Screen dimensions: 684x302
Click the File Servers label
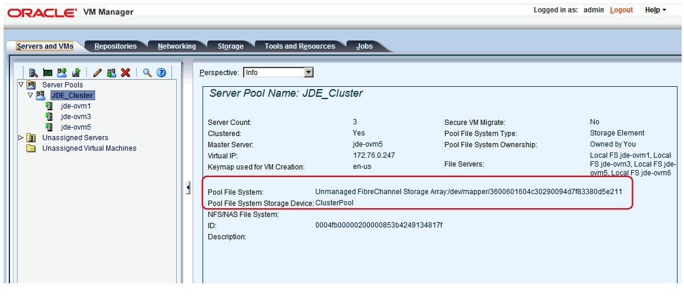[x=464, y=164]
